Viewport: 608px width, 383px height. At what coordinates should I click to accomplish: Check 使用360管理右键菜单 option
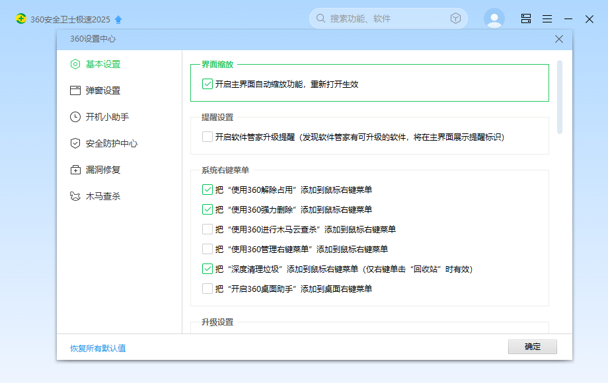click(x=208, y=249)
